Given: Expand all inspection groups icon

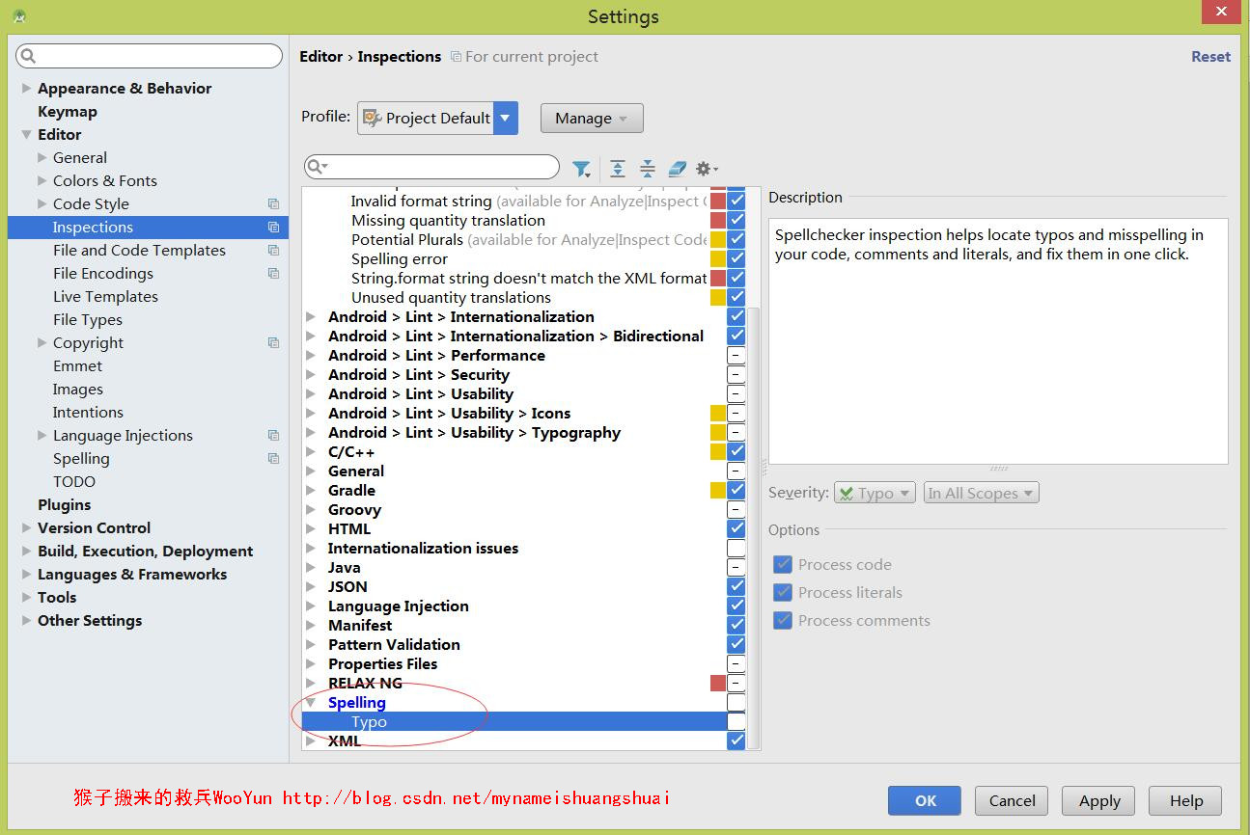Looking at the screenshot, I should point(618,169).
